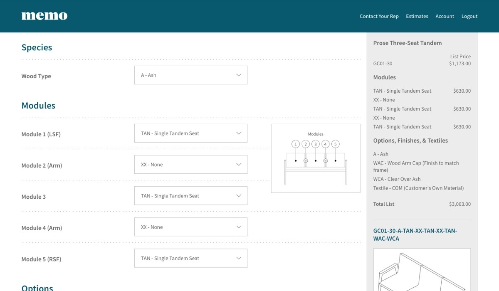
Task: Open the Wood Type dropdown
Action: [190, 75]
